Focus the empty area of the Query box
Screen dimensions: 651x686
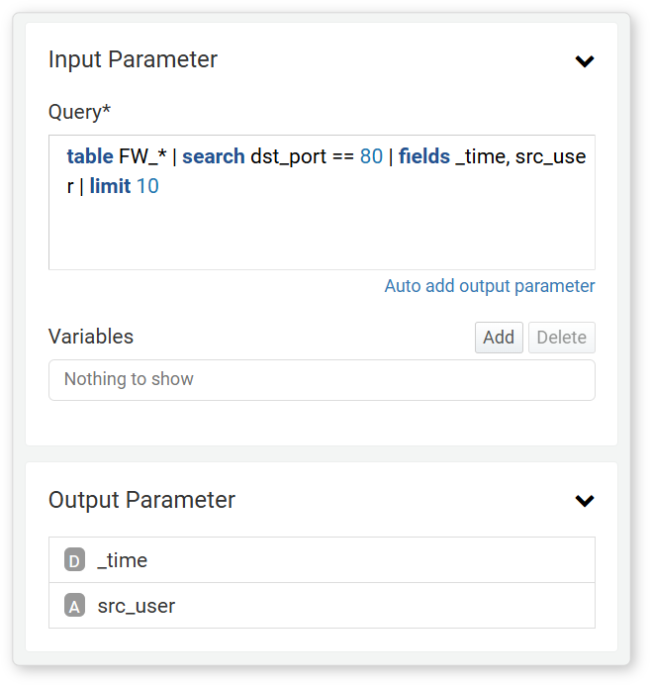[x=322, y=234]
